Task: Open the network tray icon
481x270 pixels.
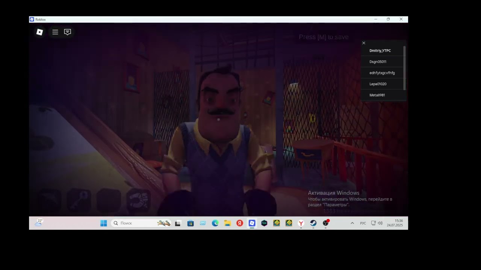Action: click(x=374, y=223)
